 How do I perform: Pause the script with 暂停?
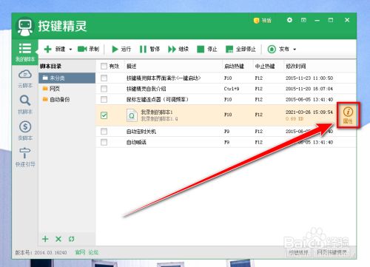[x=149, y=49]
